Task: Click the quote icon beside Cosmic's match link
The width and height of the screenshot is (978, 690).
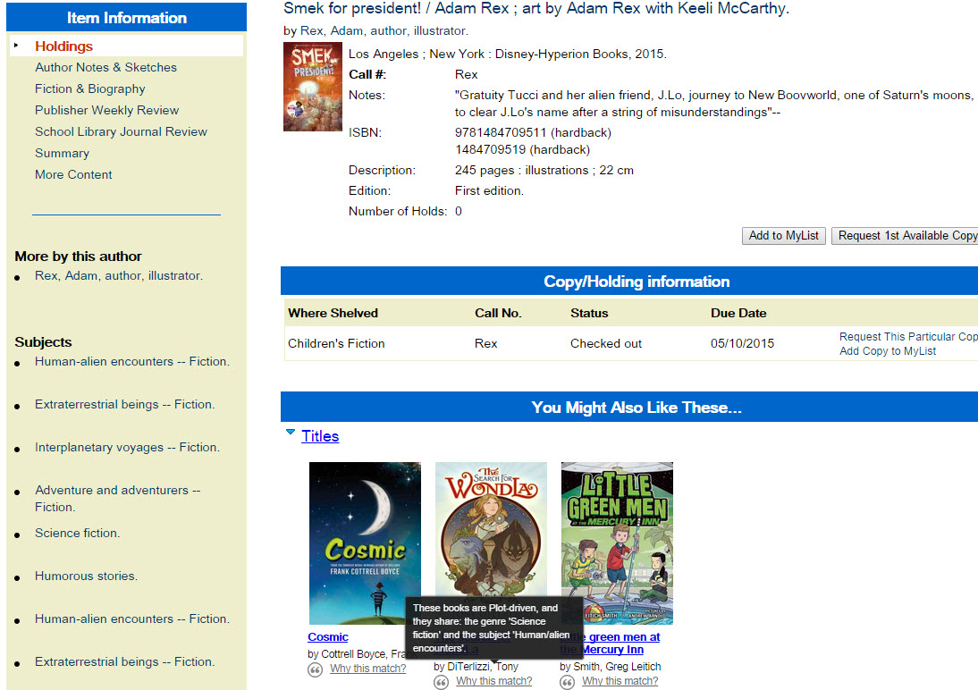Action: tap(315, 669)
